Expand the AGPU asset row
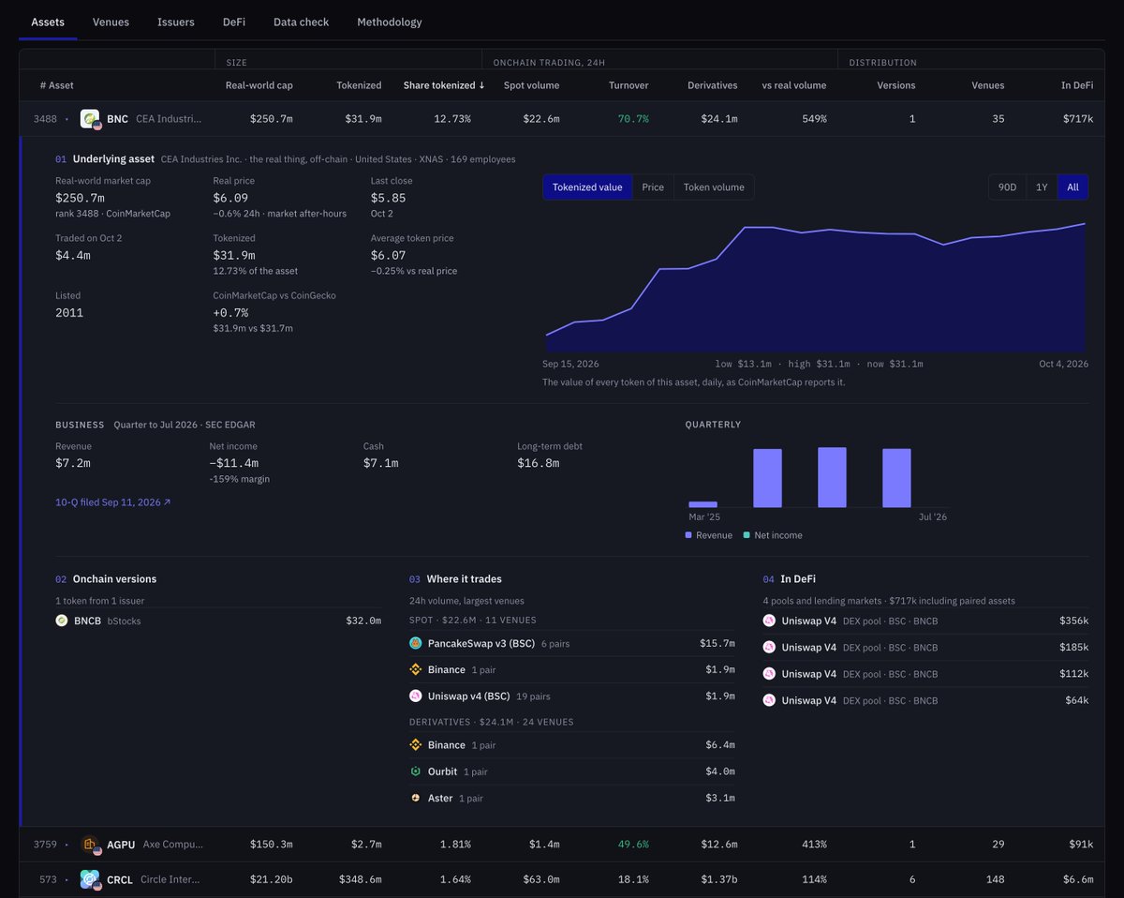The height and width of the screenshot is (898, 1124). click(x=562, y=845)
